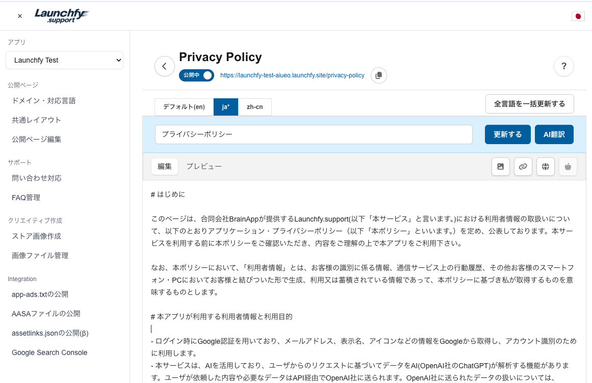Switch to the デフォルト(en) language tab
Viewport: 592px width, 383px height.
[x=184, y=107]
